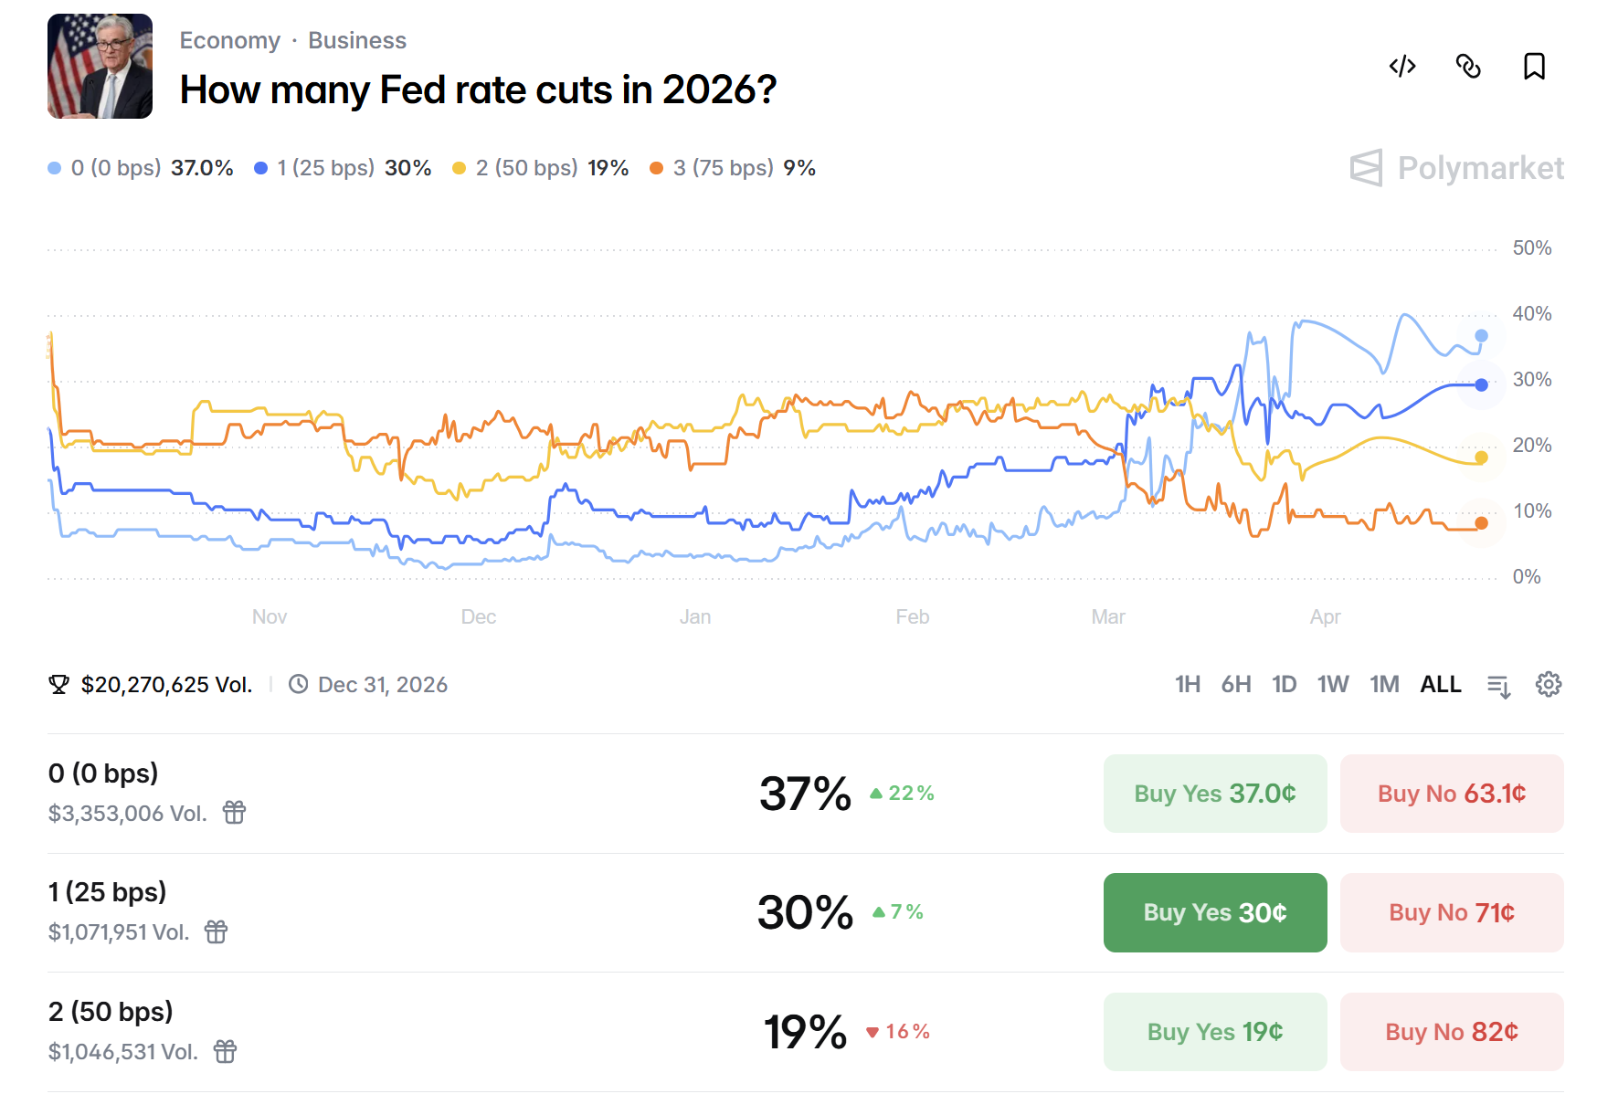Viewport: 1597px width, 1094px height.
Task: Click the chart sort/filter lines icon
Action: 1498,686
